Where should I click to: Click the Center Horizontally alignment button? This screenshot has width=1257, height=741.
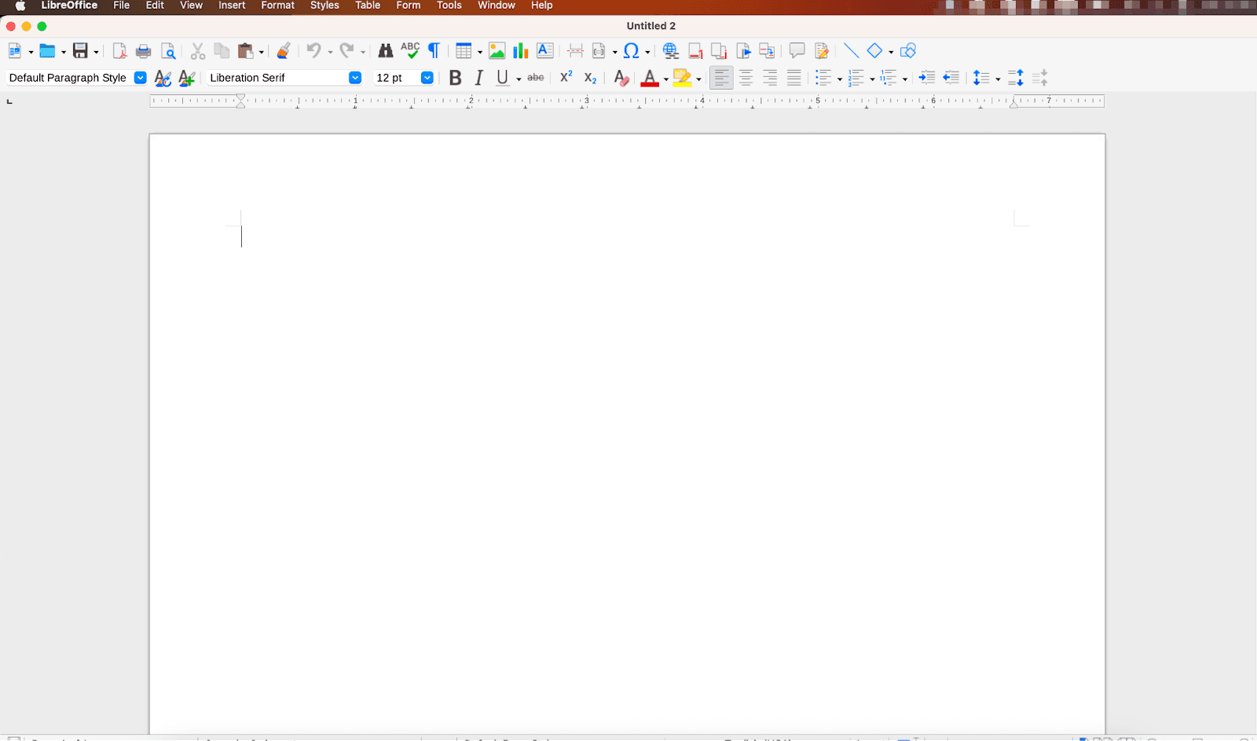coord(746,78)
